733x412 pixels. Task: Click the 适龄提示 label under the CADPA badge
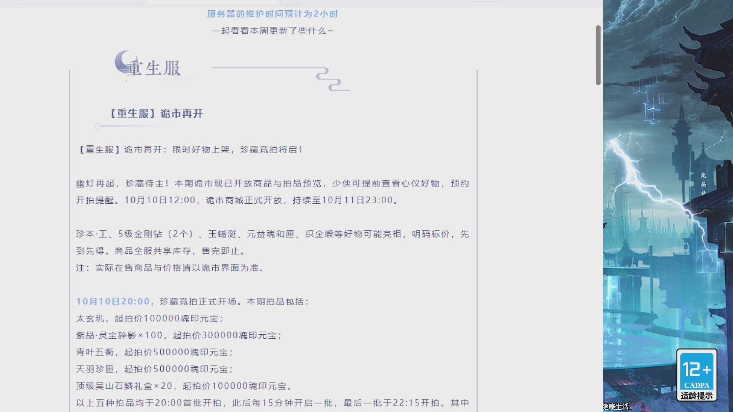[697, 396]
